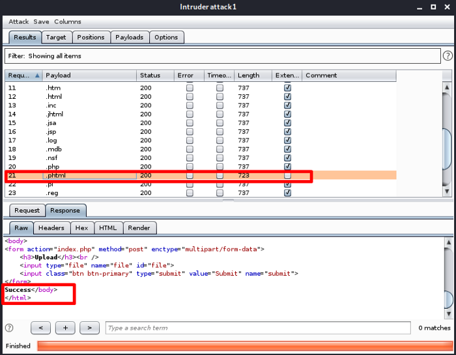456x355 pixels.
Task: Toggle Extension checkbox for .log row
Action: (x=288, y=140)
